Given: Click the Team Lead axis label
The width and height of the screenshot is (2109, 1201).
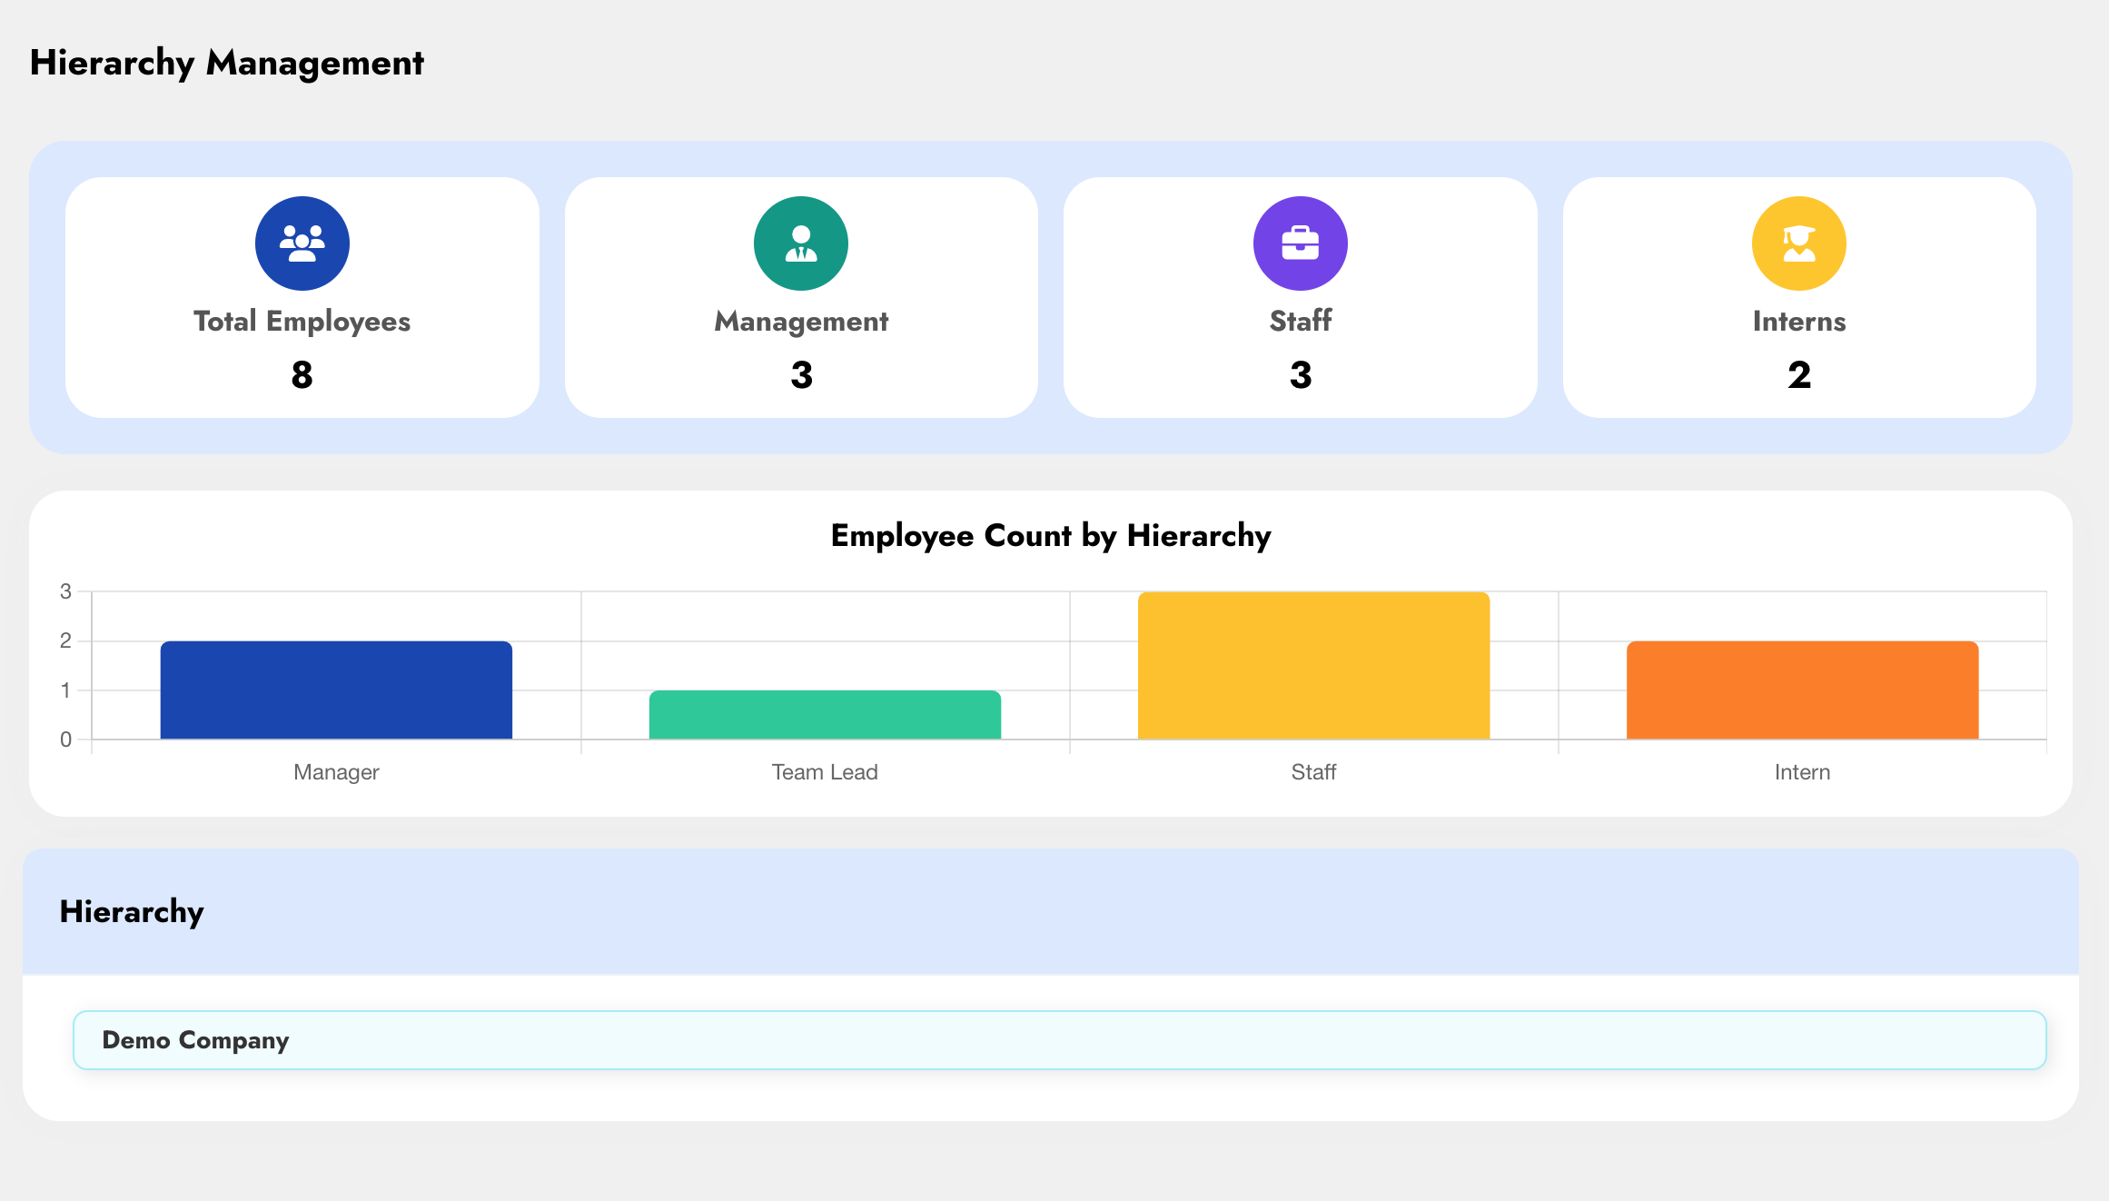Looking at the screenshot, I should tap(825, 772).
